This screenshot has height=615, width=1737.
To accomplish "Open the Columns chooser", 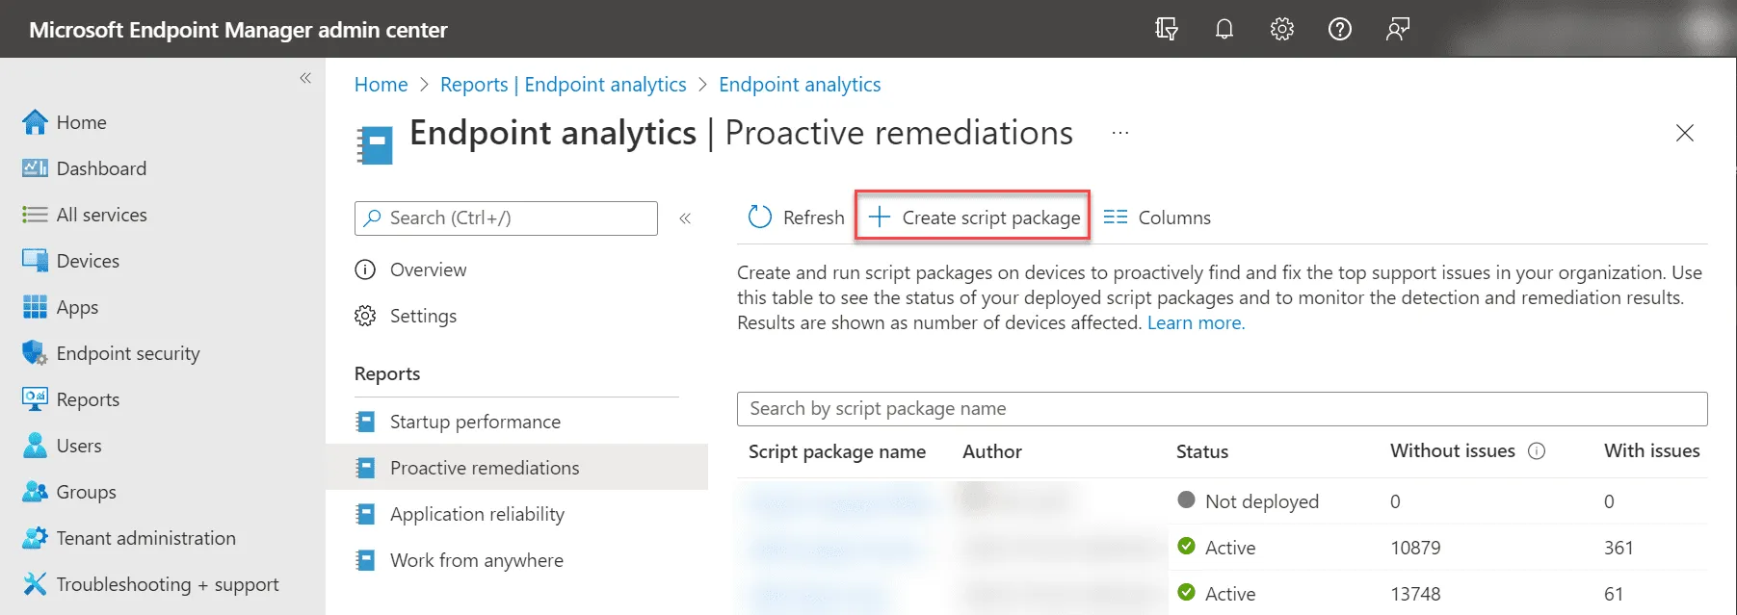I will [x=1157, y=218].
